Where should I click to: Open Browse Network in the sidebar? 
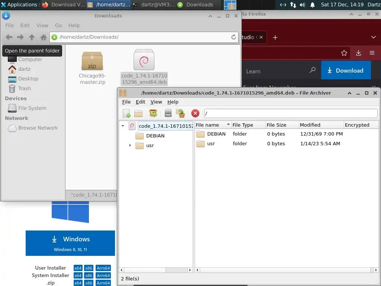coord(33,128)
